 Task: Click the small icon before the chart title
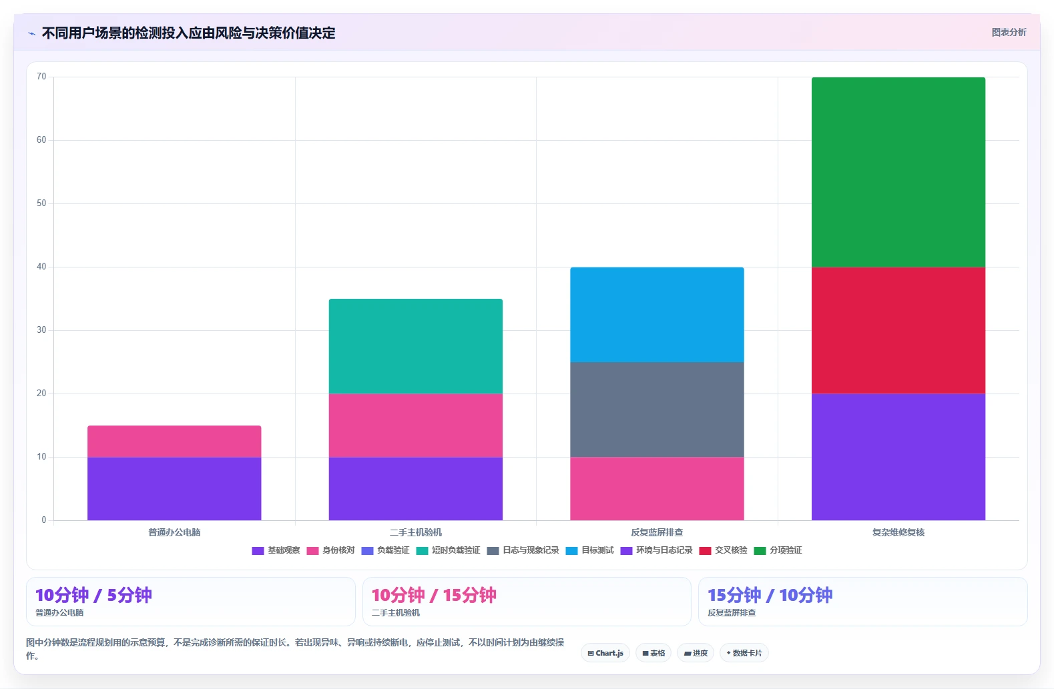31,33
